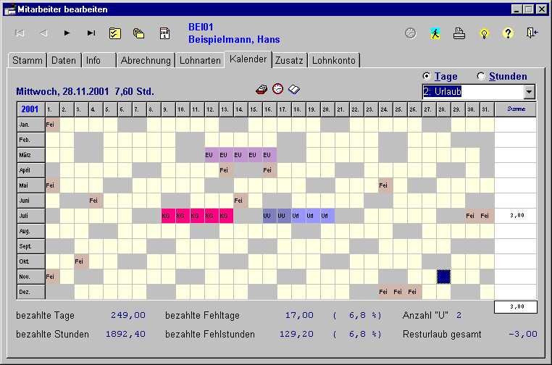Click the light bulb tip icon
Screen dimensions: 552x365
(x=484, y=33)
